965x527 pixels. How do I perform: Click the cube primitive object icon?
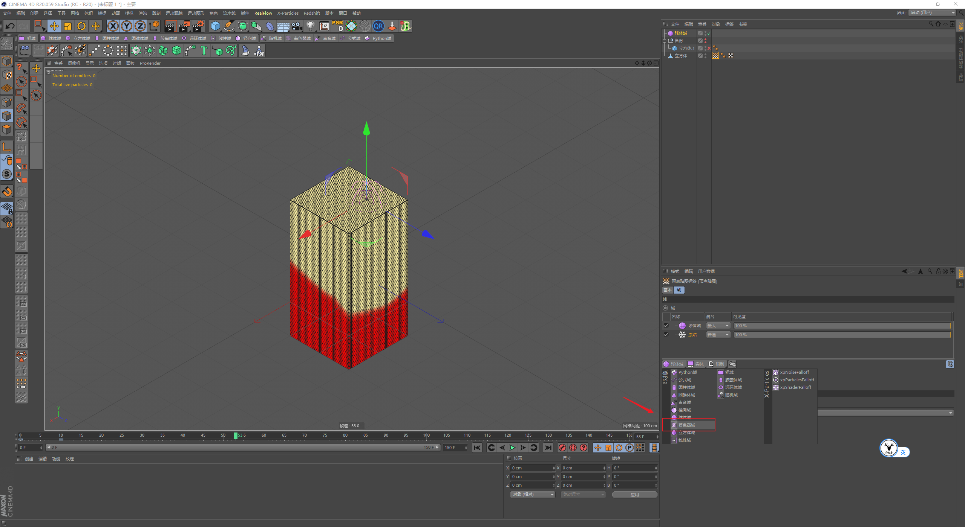pyautogui.click(x=215, y=26)
